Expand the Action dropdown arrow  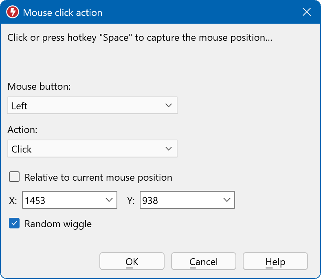tap(169, 149)
